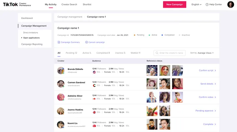Click the flag icon in Naomi's row
The image size is (237, 132).
94,126
